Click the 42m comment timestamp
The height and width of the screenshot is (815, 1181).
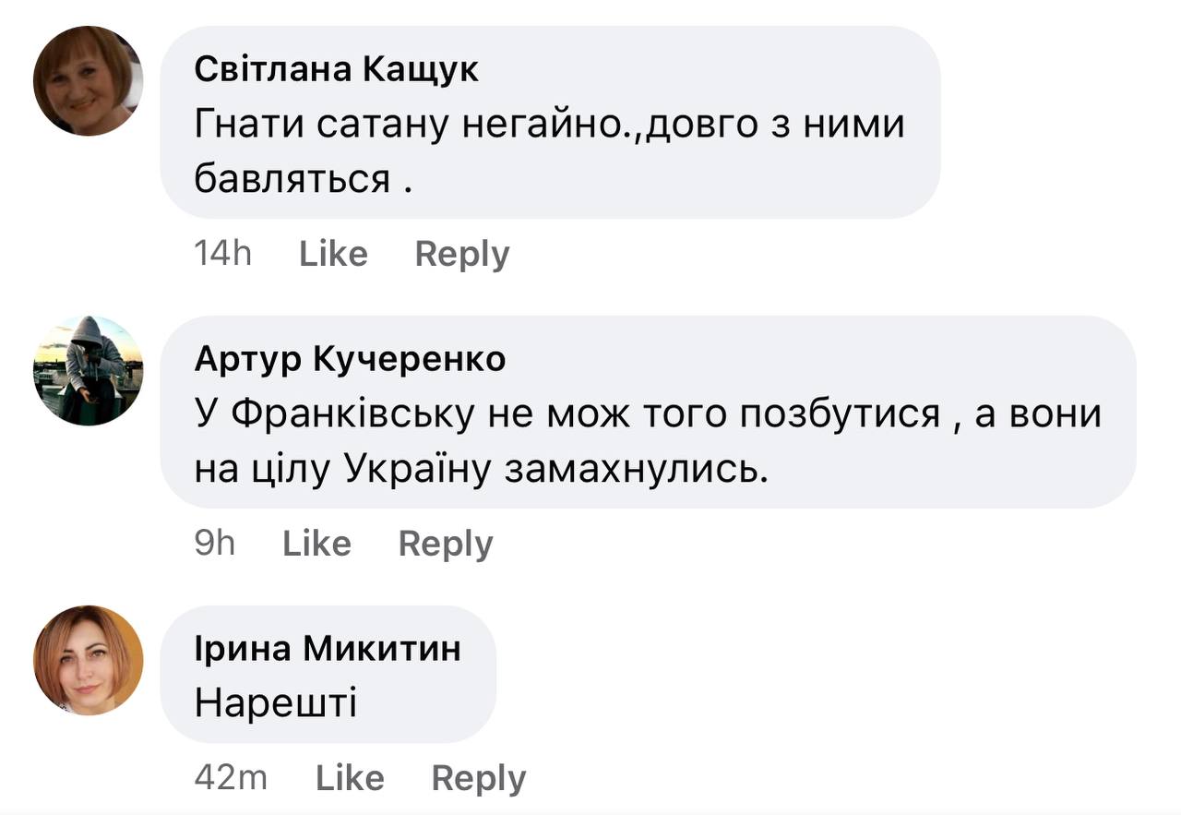tap(231, 778)
